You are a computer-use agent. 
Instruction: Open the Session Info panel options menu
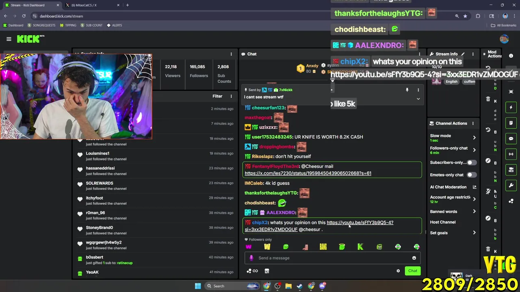pos(231,54)
